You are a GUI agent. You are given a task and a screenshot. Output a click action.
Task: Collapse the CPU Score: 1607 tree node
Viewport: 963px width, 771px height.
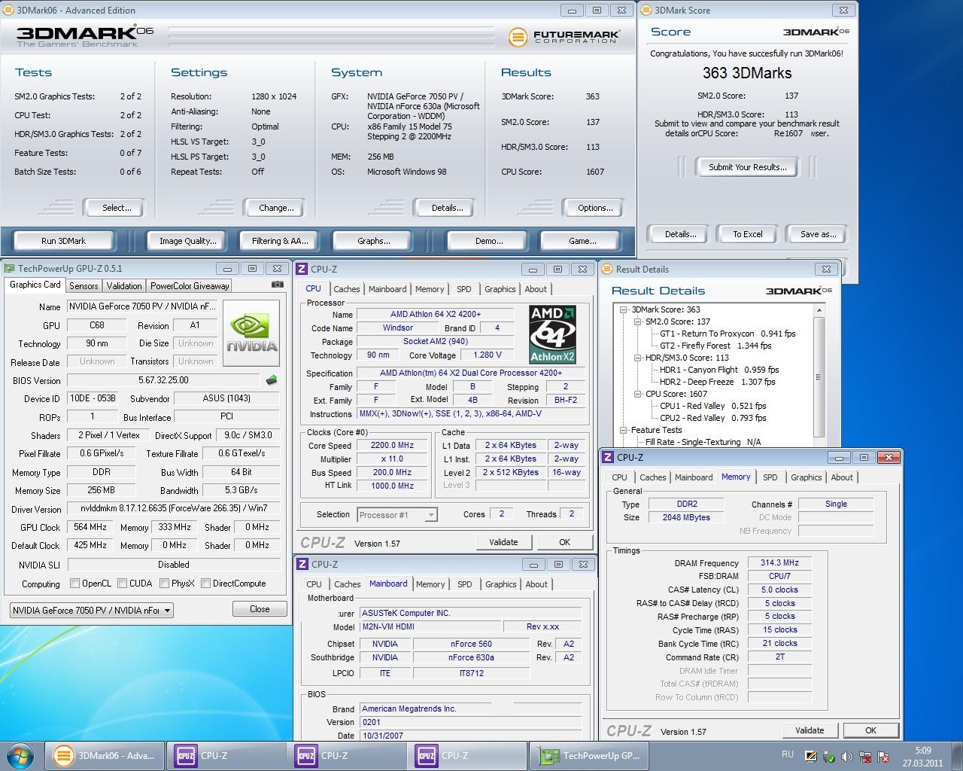tap(638, 394)
